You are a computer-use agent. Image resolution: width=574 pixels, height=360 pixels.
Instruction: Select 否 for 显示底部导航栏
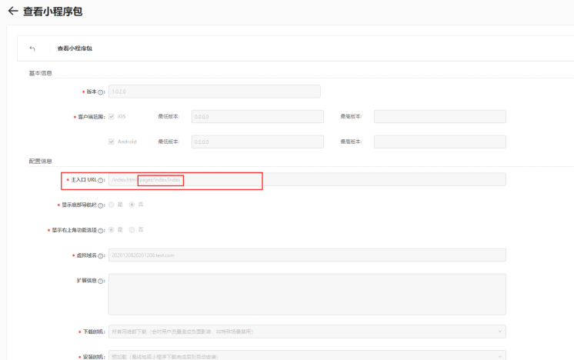tap(132, 205)
